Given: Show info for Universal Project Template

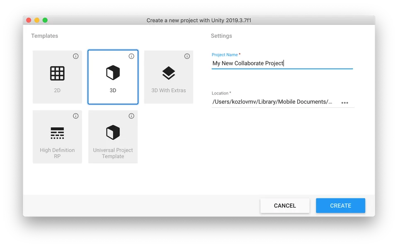Looking at the screenshot, I should coord(131,116).
